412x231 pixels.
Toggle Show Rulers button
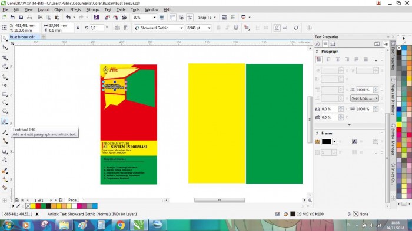point(172,17)
